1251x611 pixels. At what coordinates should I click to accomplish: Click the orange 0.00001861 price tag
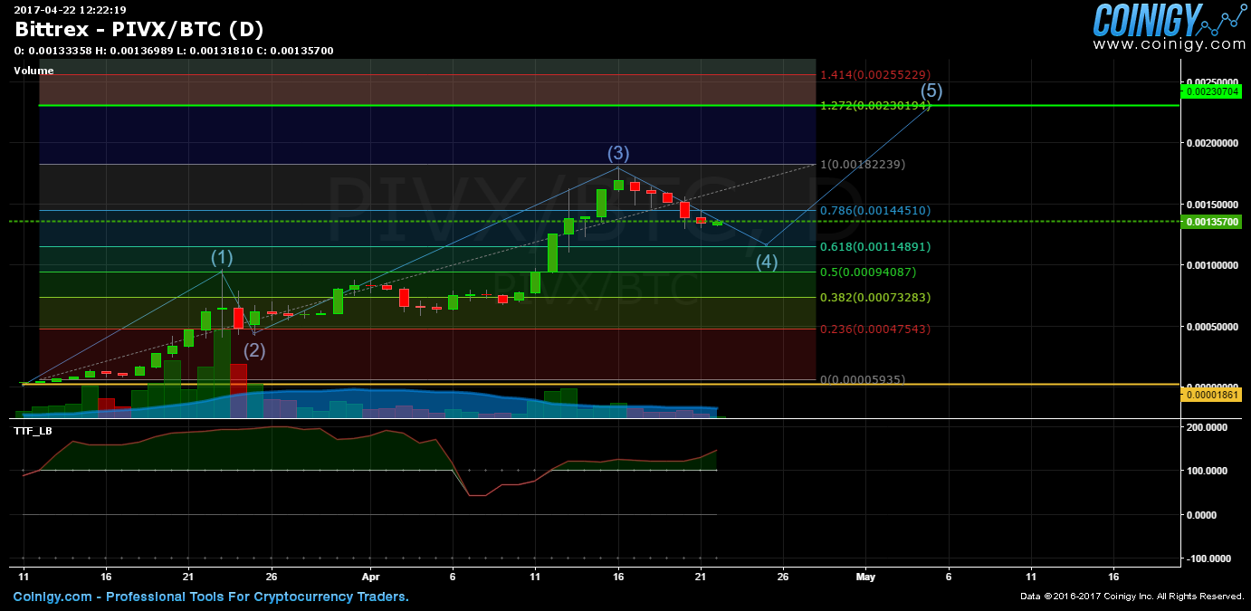pyautogui.click(x=1210, y=395)
